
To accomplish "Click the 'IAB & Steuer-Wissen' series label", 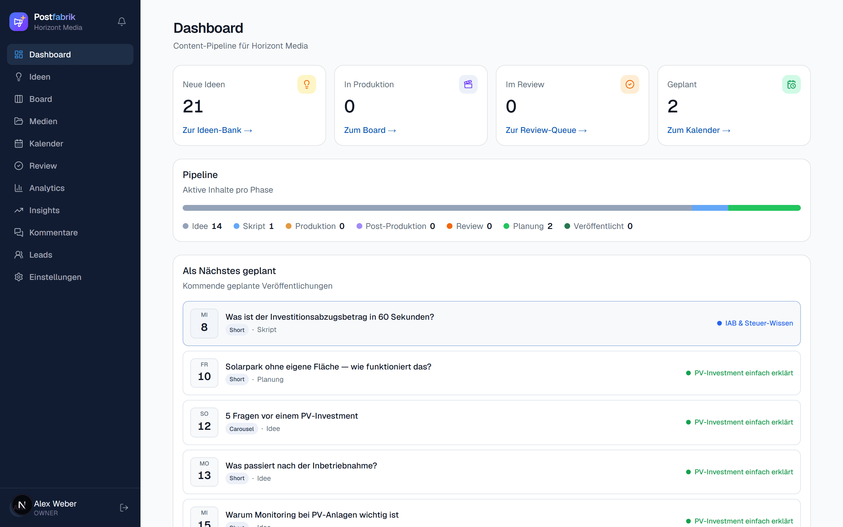I will click(x=755, y=323).
